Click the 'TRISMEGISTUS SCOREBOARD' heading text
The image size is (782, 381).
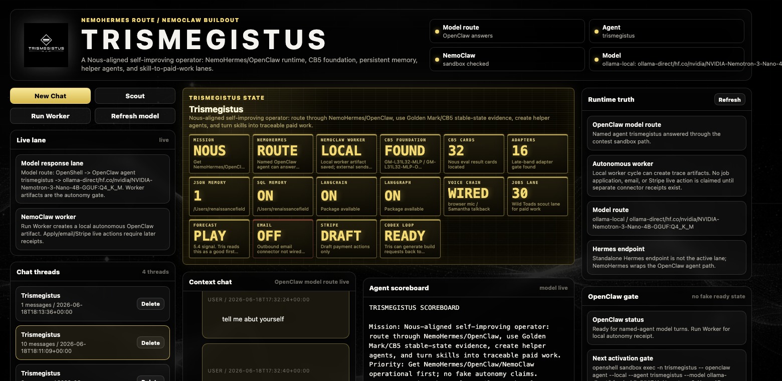[x=414, y=307]
